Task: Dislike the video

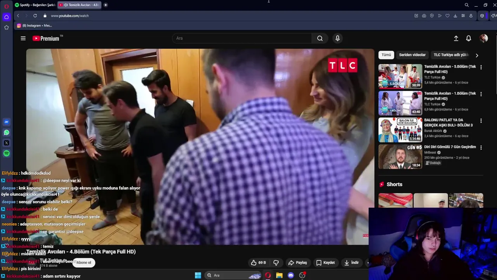Action: [276, 262]
